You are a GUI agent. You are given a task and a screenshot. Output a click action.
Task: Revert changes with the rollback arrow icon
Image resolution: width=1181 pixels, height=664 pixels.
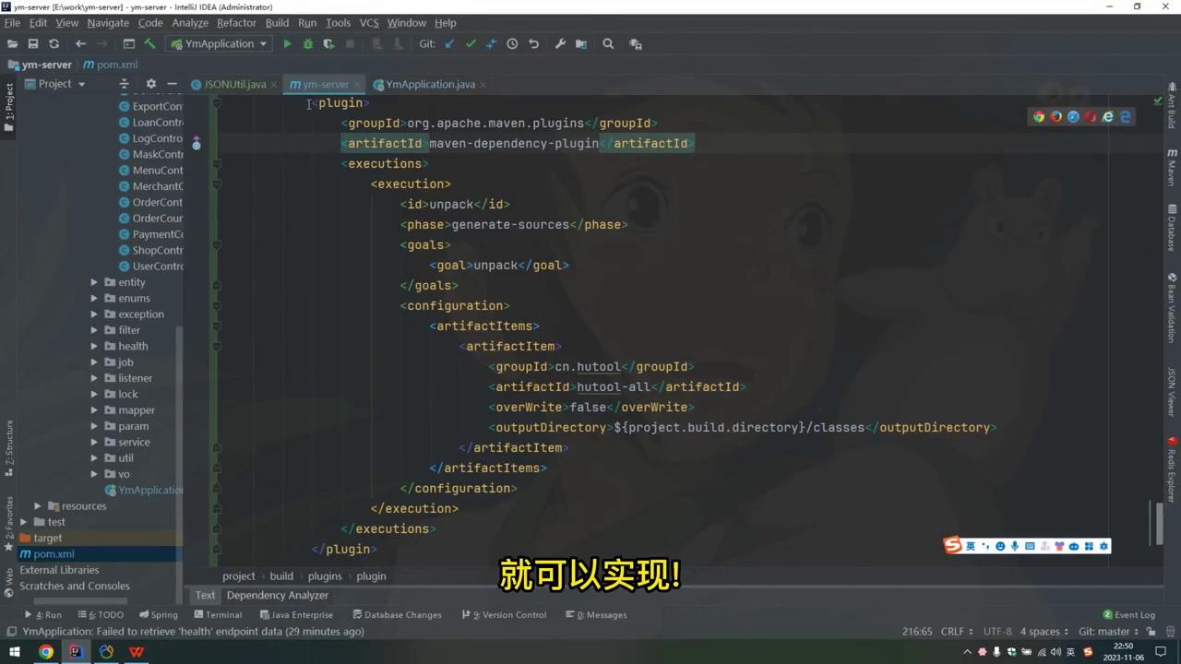tap(533, 44)
